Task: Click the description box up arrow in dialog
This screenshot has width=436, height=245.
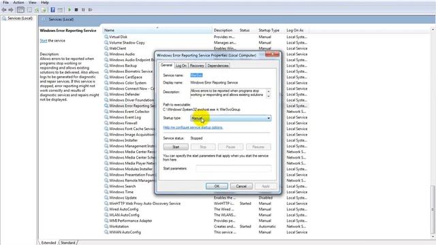Action: click(x=268, y=91)
